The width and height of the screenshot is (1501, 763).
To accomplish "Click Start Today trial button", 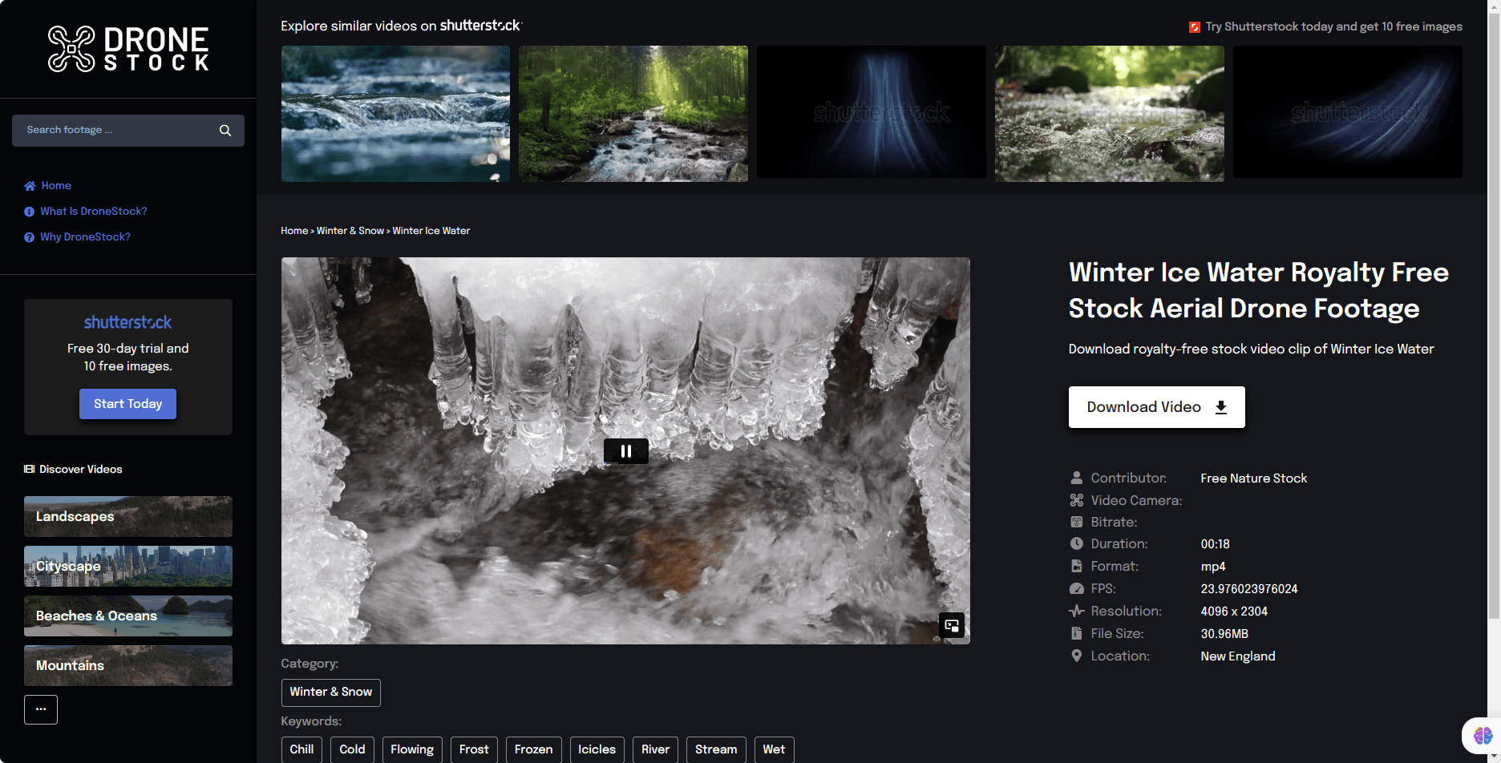I will click(x=127, y=404).
